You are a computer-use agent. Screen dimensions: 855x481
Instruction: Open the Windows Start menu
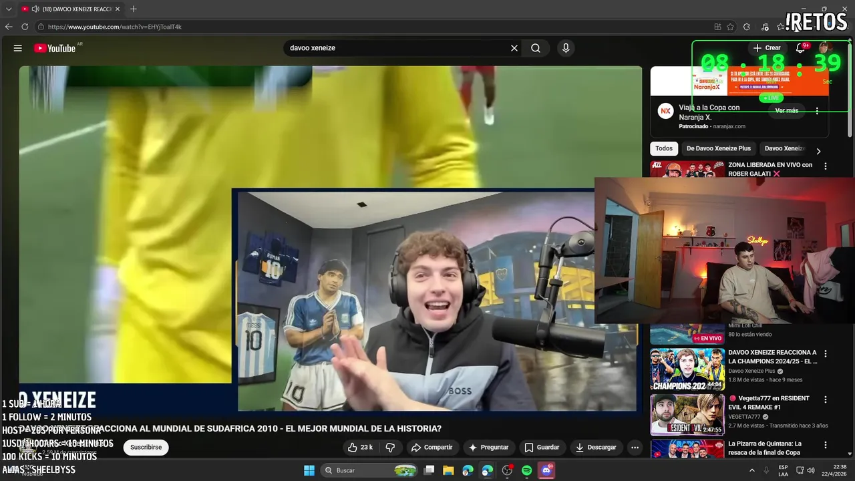click(x=309, y=470)
